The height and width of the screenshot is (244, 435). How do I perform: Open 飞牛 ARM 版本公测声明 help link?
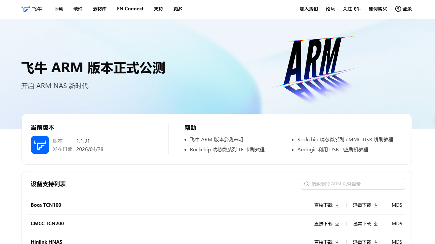(216, 140)
